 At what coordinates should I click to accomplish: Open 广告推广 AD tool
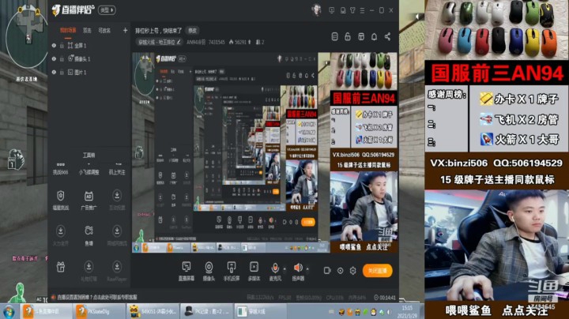coord(89,200)
